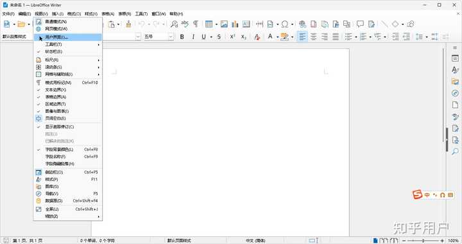Expand 网格与辅助线 (Grid and Helplines) submenu

point(68,74)
